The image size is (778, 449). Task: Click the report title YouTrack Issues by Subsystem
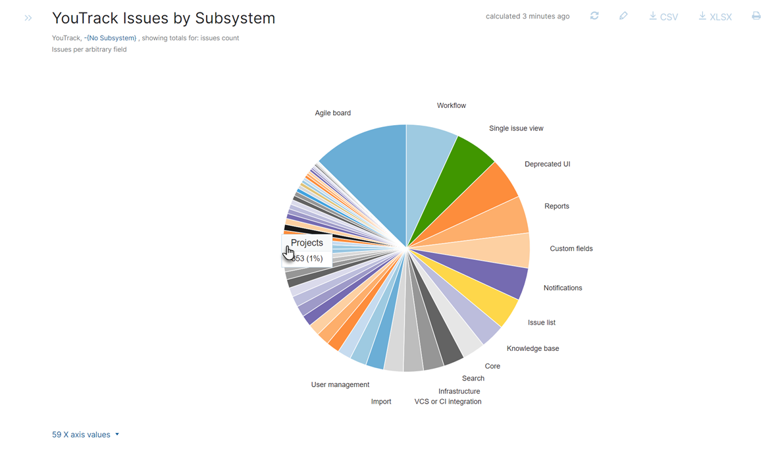click(x=163, y=18)
